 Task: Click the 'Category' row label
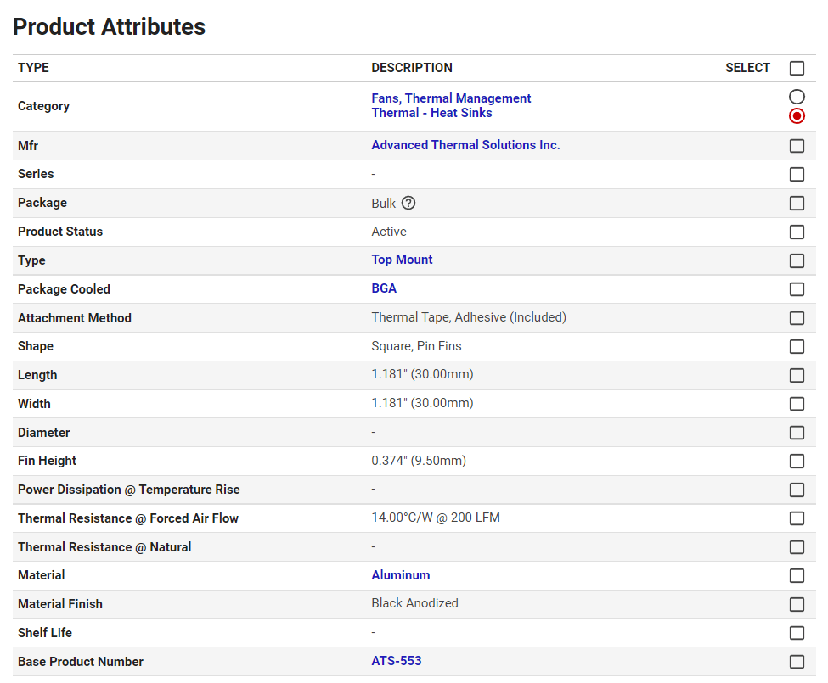tap(43, 106)
